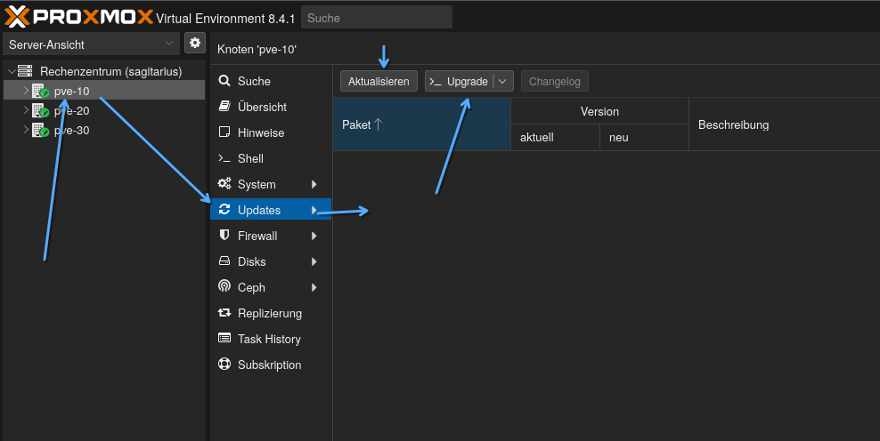Open the Hinweise menu entry
Screen dimensions: 880x441
pyautogui.click(x=271, y=132)
